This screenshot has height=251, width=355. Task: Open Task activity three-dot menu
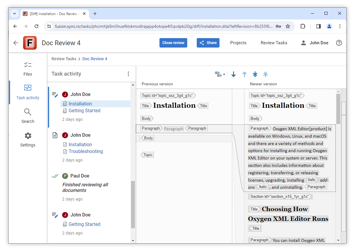(128, 74)
